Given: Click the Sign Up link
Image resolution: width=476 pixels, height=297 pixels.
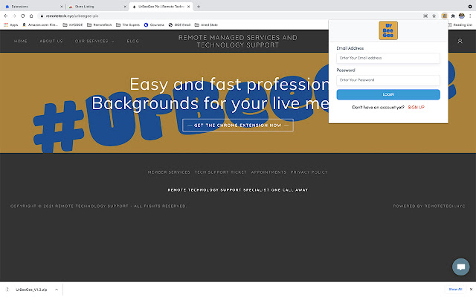Looking at the screenshot, I should pos(416,107).
